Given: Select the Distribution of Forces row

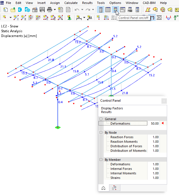Looking at the screenshot, I should click(126, 146).
